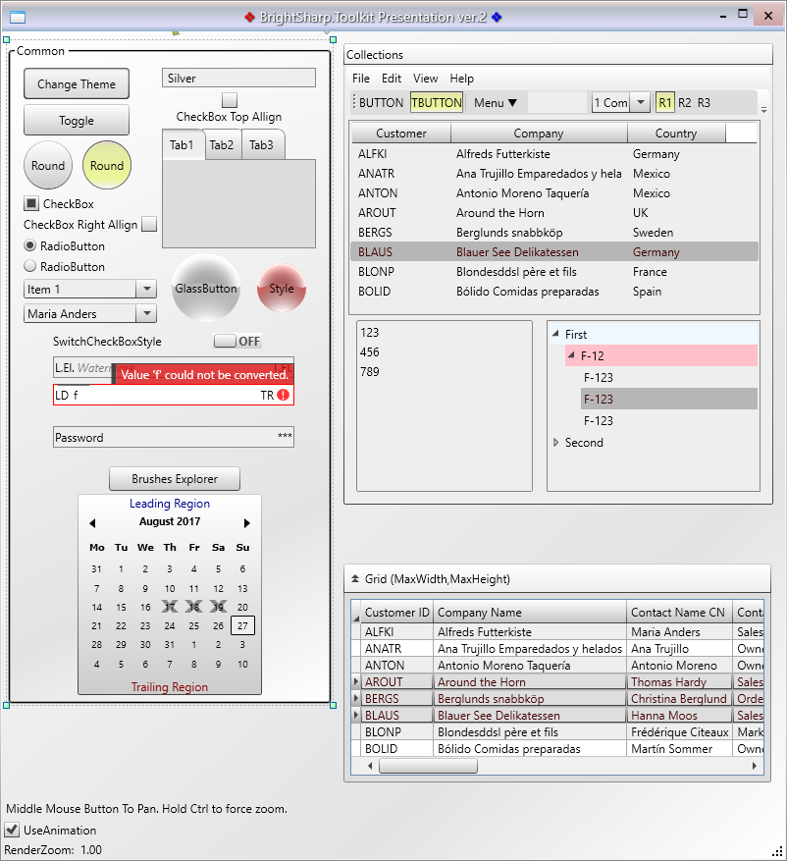
Task: Click the Change Theme button
Action: click(77, 84)
